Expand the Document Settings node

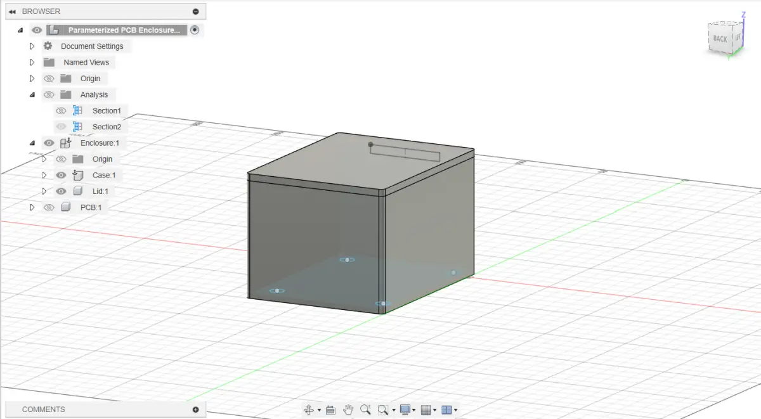32,46
